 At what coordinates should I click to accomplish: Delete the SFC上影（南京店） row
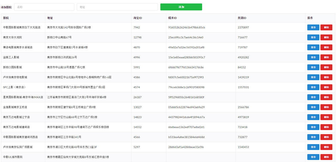click(326, 87)
